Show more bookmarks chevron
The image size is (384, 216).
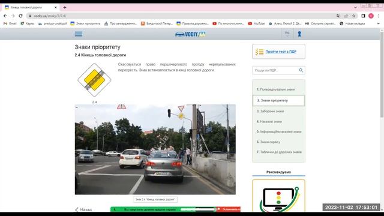pos(379,23)
